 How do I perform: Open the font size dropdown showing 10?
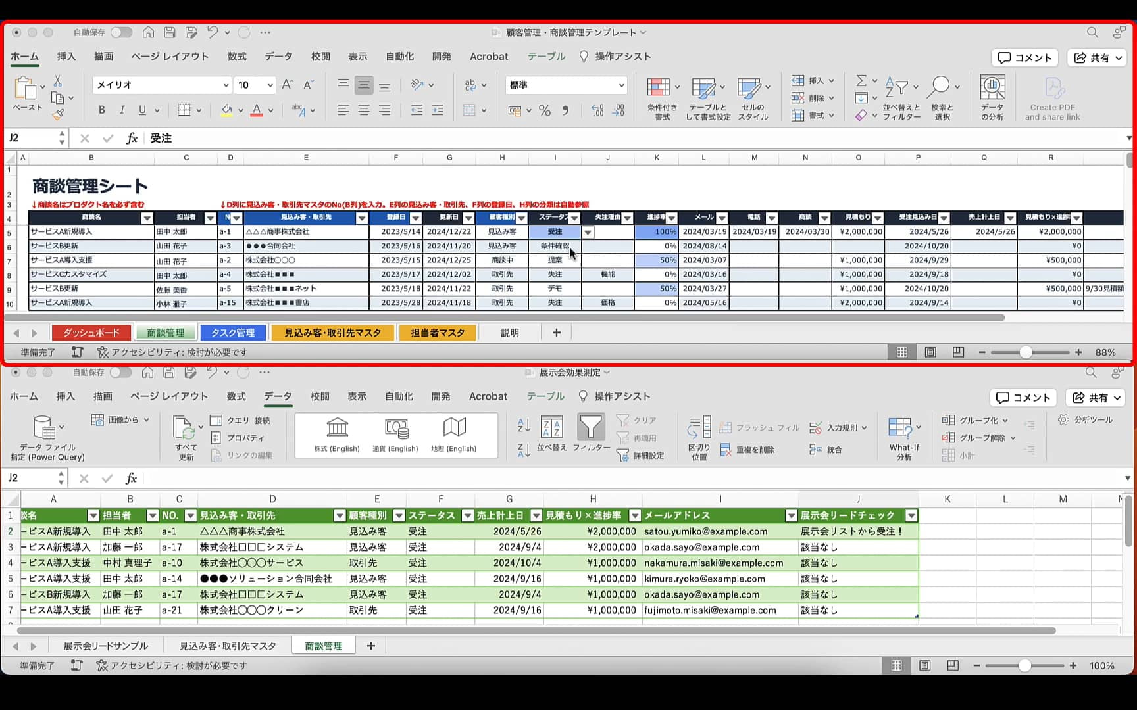click(270, 85)
